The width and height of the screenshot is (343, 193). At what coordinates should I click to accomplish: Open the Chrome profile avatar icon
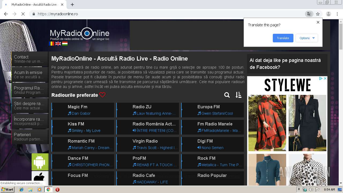coord(329,14)
